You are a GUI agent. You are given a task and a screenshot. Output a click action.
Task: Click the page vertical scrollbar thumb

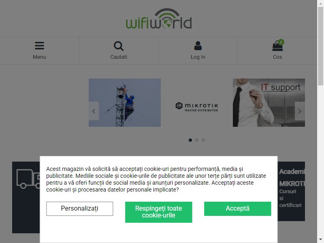coord(320,46)
